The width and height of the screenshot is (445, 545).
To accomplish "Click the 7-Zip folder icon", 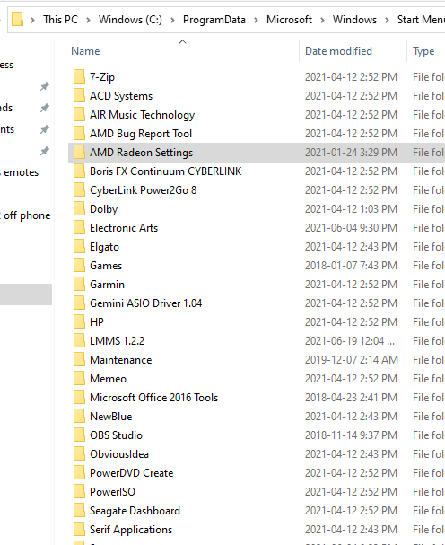I will (x=79, y=77).
